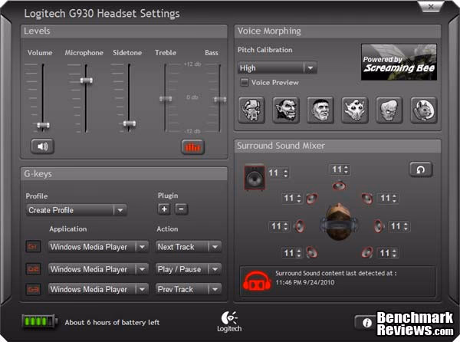Click the speaker mute button under Volume

(x=42, y=146)
